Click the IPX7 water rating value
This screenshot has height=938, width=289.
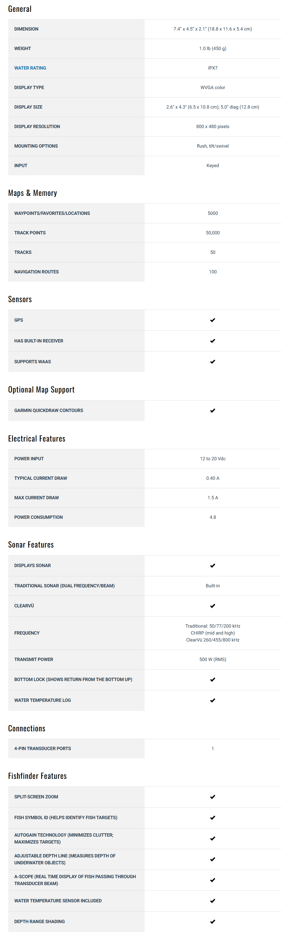click(213, 68)
